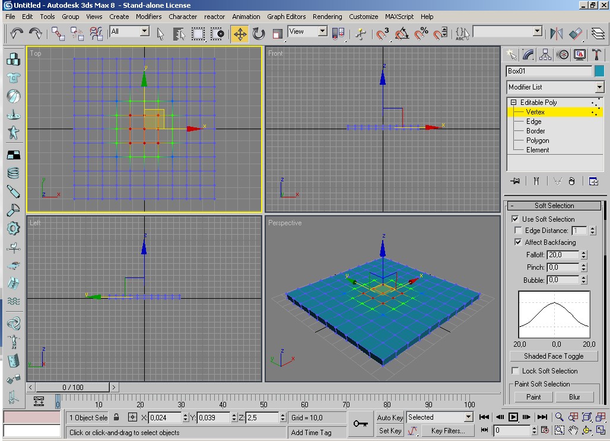Click Maximize Viewport Toggle icon
The image size is (610, 441).
point(601,430)
